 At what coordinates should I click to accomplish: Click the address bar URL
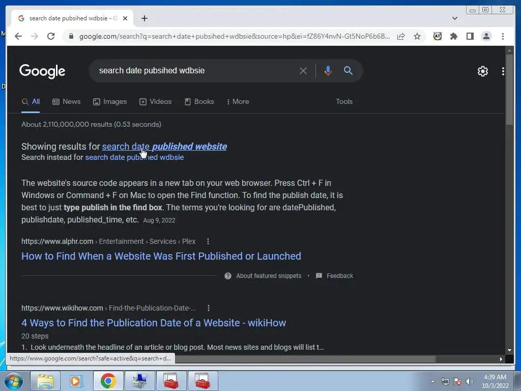click(x=235, y=36)
